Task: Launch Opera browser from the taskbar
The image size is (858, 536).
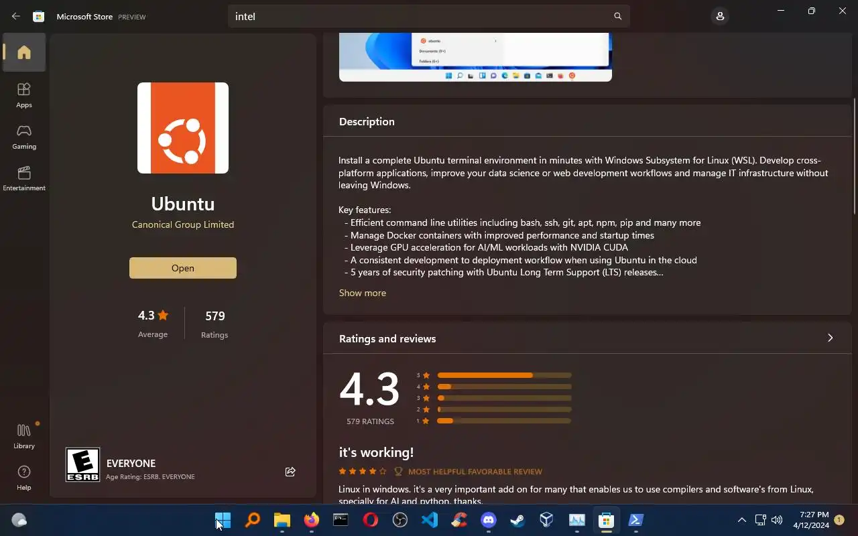Action: 370,520
